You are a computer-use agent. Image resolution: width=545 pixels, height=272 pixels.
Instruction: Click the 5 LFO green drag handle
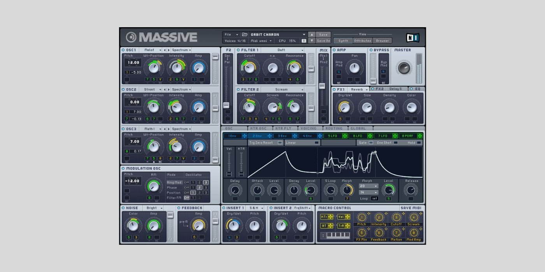345,136
